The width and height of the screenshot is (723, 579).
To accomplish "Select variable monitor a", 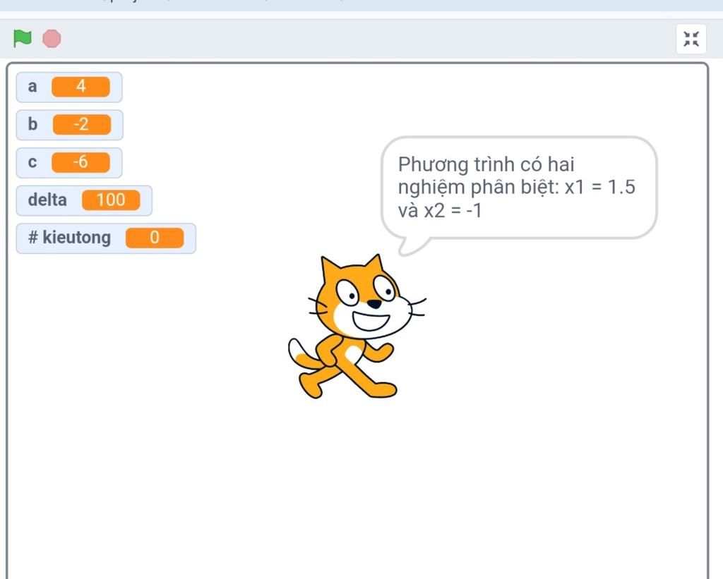I will coord(69,87).
